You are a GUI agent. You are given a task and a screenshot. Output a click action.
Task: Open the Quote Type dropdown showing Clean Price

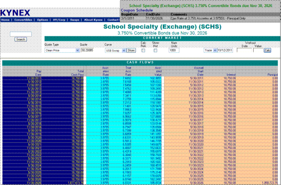(x=62, y=50)
